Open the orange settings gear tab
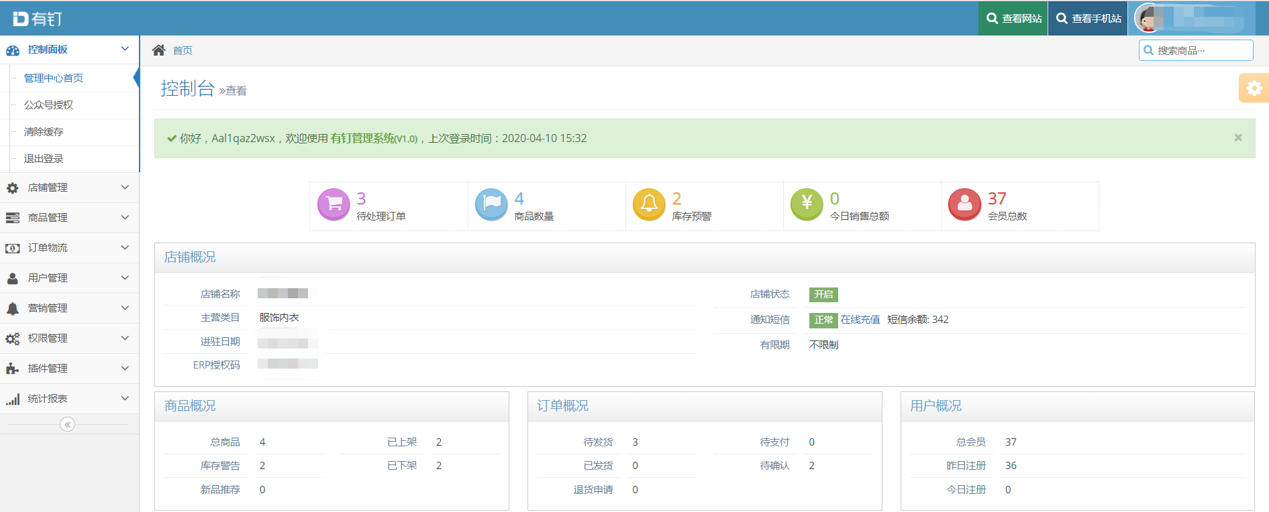The width and height of the screenshot is (1269, 512). click(1254, 88)
